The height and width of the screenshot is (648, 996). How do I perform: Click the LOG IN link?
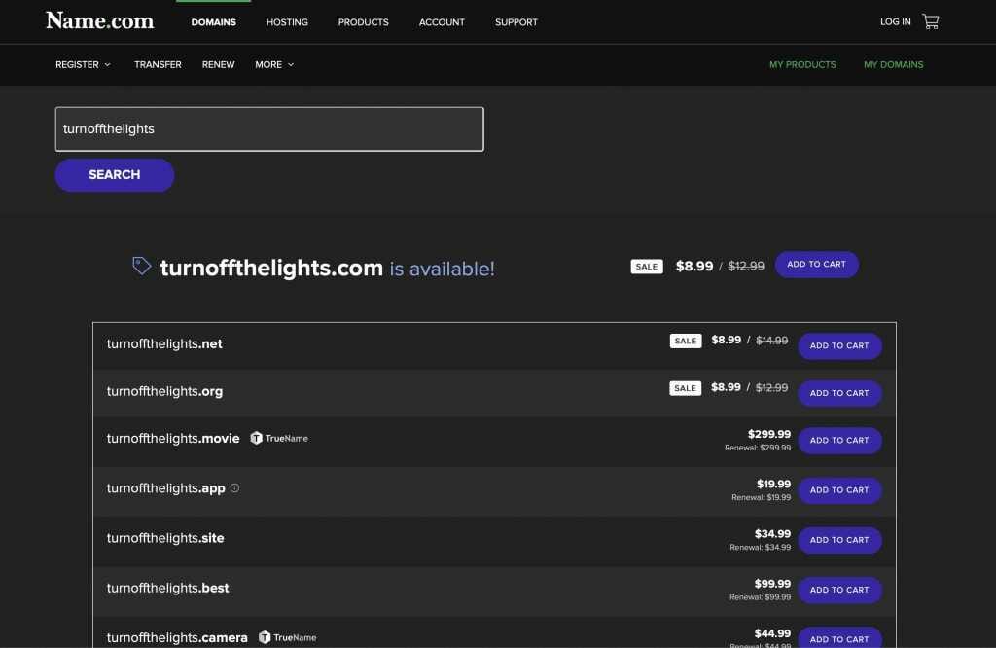pos(895,21)
